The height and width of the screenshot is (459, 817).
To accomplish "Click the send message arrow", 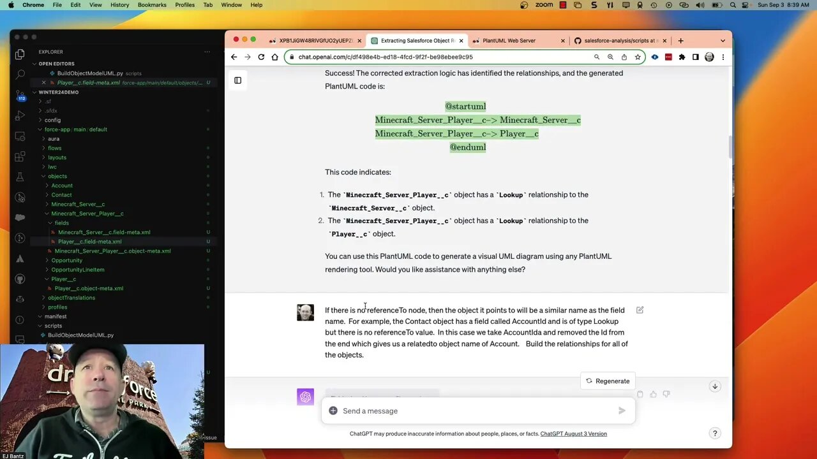I will [622, 411].
